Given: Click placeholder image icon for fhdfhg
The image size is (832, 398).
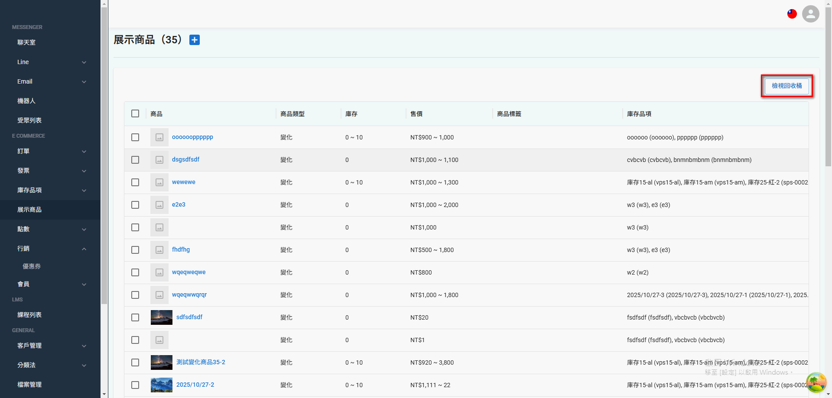Looking at the screenshot, I should 159,250.
